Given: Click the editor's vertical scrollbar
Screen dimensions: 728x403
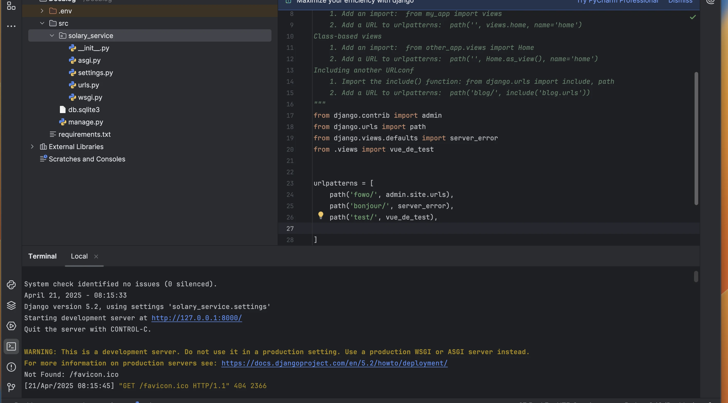Looking at the screenshot, I should (x=696, y=139).
